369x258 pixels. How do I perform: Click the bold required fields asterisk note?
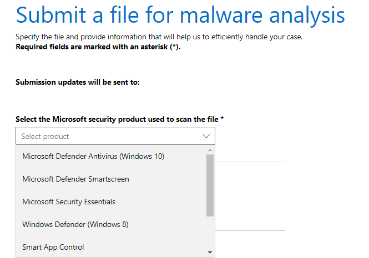[98, 47]
